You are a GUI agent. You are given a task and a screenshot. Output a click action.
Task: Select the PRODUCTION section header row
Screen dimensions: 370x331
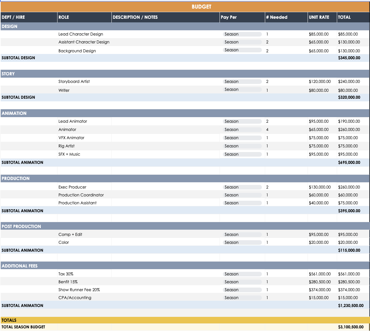(185, 178)
